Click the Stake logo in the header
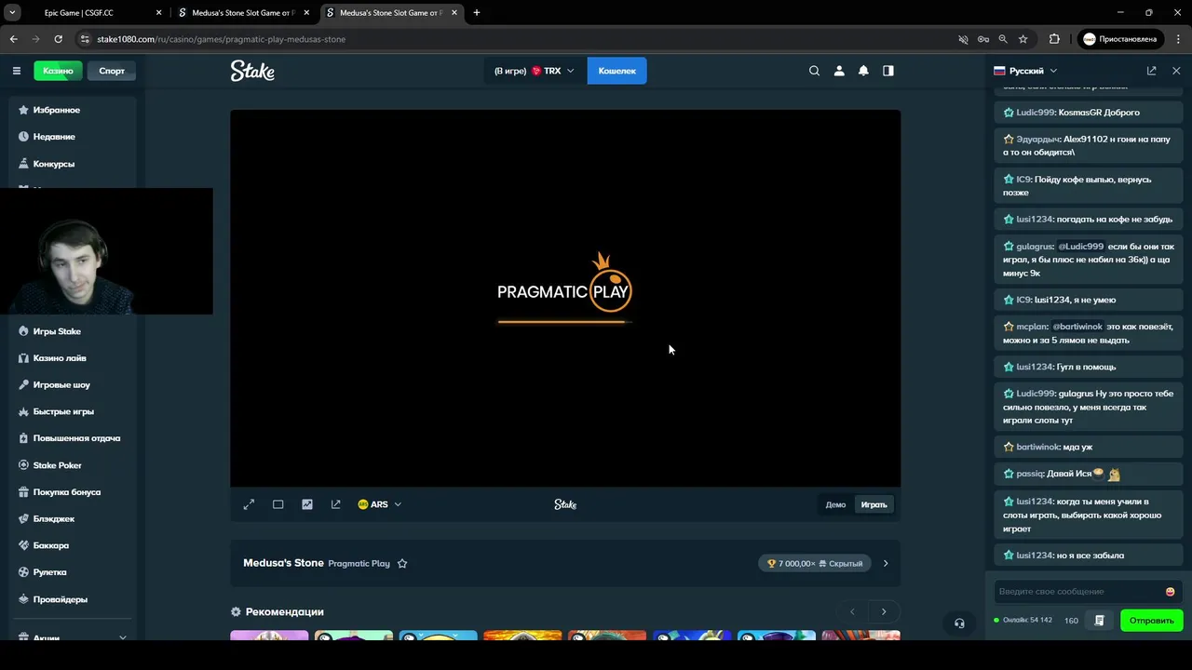1192x670 pixels. [x=252, y=71]
